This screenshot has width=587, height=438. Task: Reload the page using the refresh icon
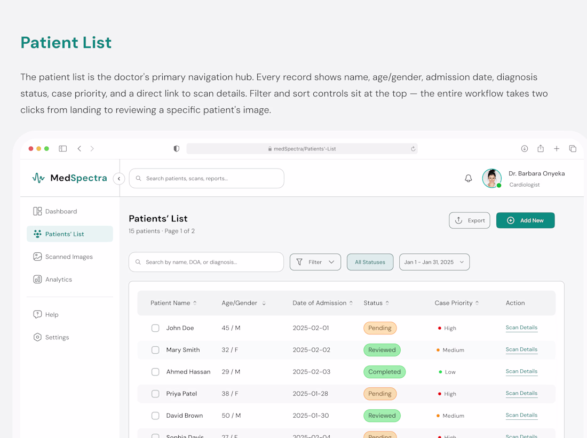click(413, 149)
